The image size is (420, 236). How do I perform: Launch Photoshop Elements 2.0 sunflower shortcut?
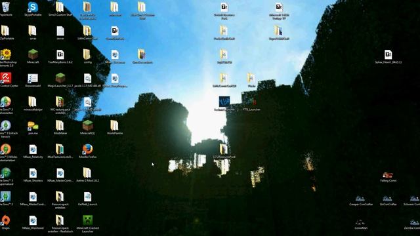[6, 54]
